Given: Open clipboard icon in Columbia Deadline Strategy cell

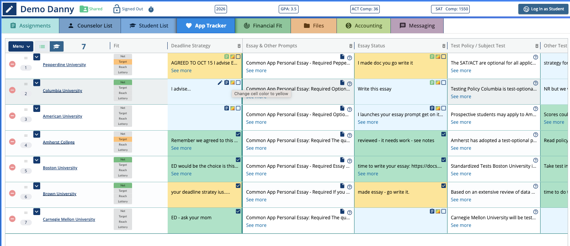Looking at the screenshot, I should tap(227, 83).
